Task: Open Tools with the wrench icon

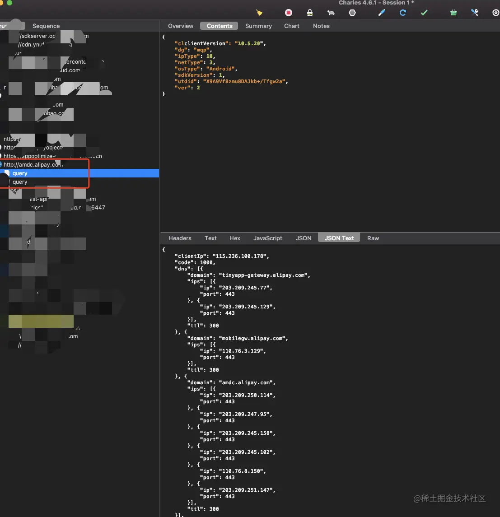Action: coord(475,13)
